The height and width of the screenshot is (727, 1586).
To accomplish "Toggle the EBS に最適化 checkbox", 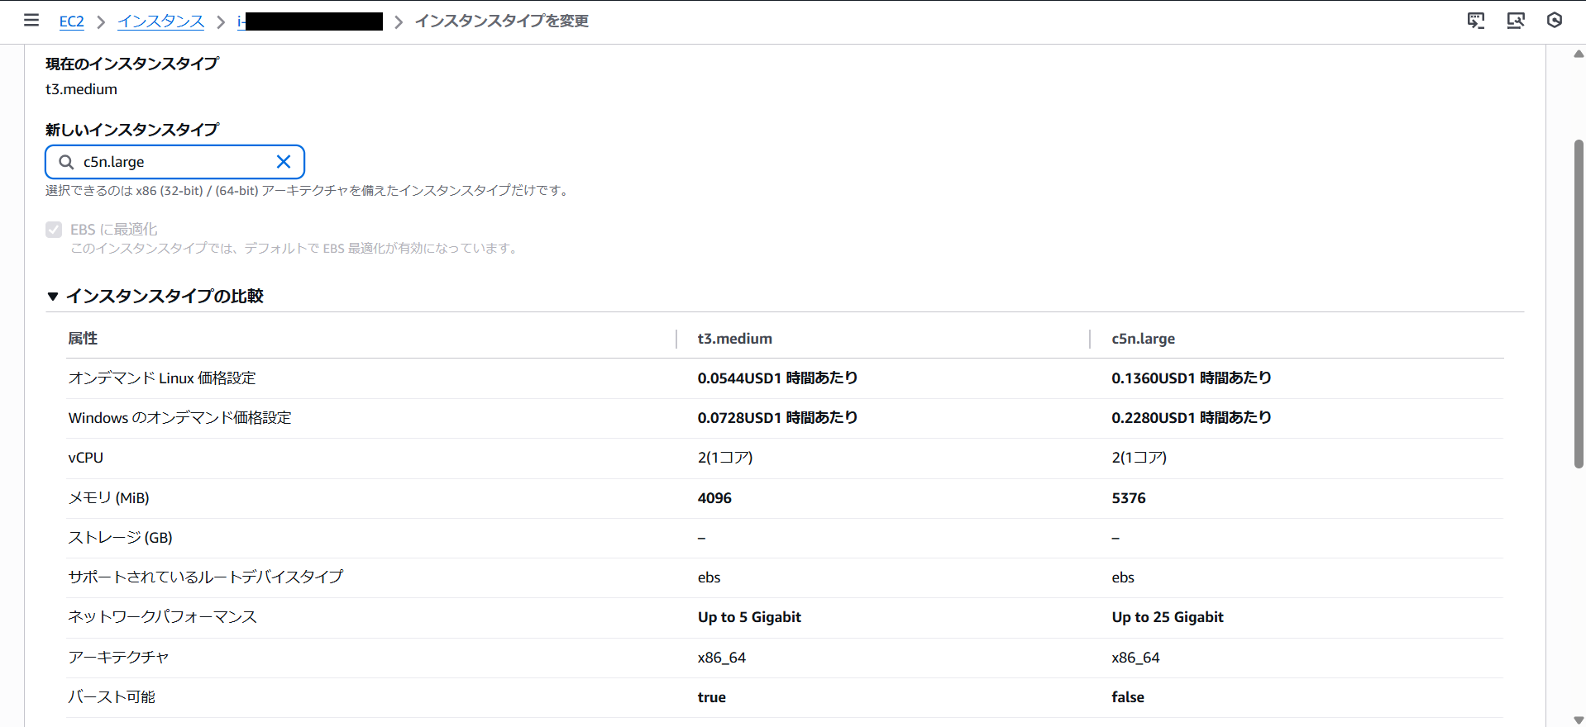I will click(x=54, y=230).
